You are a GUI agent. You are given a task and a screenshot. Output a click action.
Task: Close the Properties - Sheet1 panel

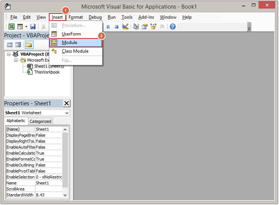(x=66, y=103)
